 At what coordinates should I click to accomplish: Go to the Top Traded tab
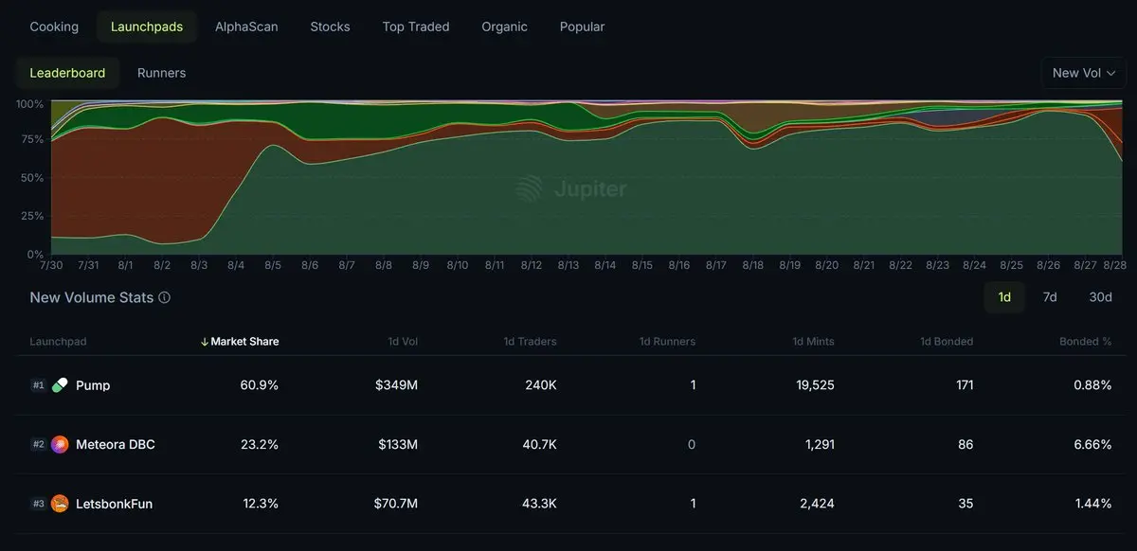click(416, 27)
